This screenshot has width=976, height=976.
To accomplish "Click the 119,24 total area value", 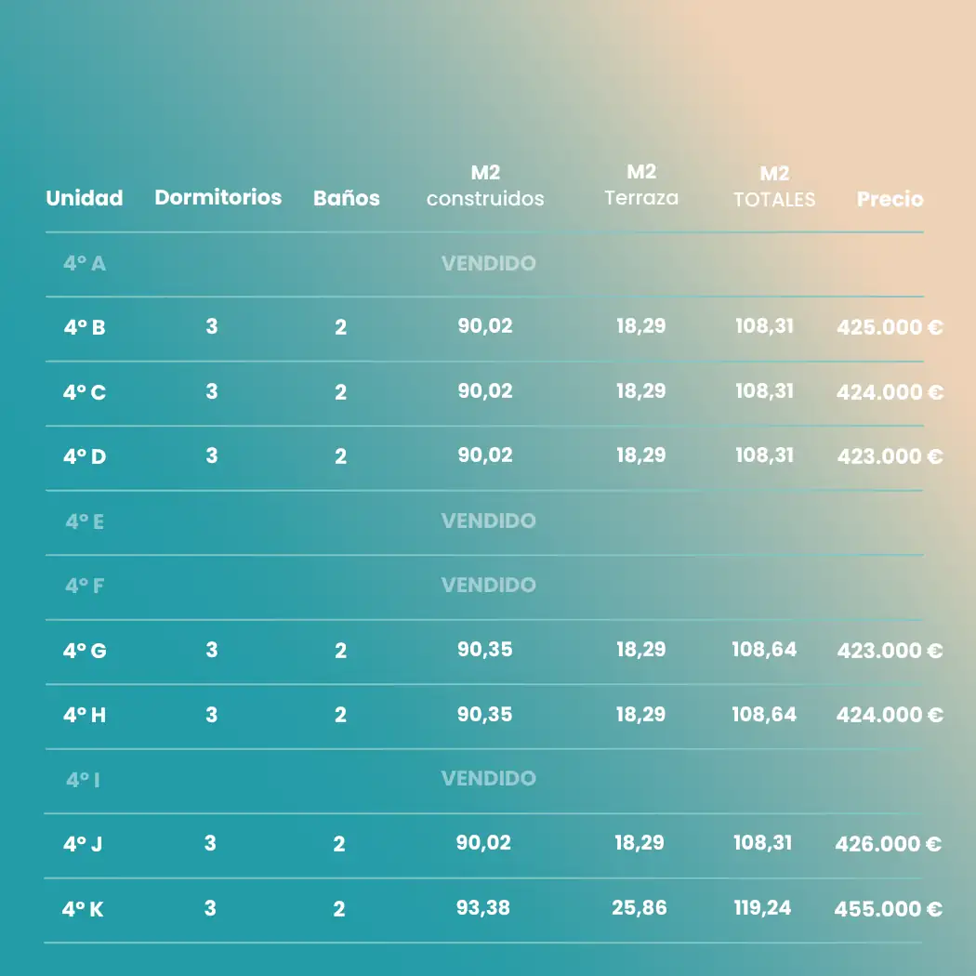I will pyautogui.click(x=762, y=907).
